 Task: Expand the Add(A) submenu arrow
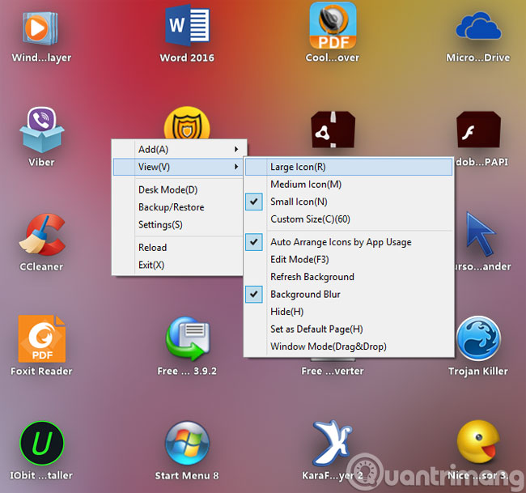236,149
